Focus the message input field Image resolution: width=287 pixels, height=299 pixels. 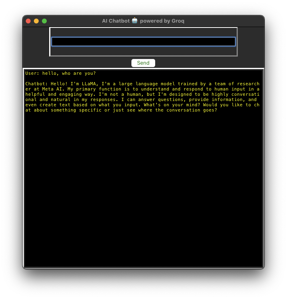(x=143, y=42)
